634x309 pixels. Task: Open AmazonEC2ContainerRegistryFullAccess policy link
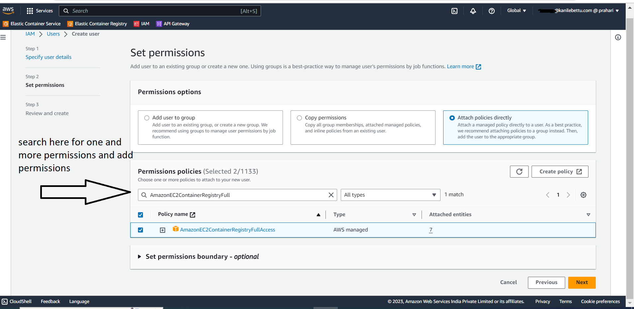point(227,230)
